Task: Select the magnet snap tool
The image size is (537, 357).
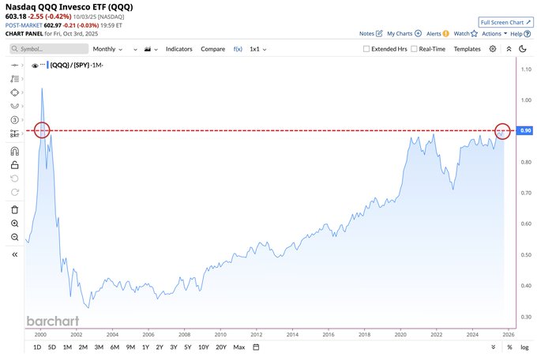Action: point(15,151)
